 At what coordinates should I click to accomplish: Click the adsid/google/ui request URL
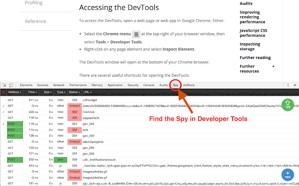93,142
